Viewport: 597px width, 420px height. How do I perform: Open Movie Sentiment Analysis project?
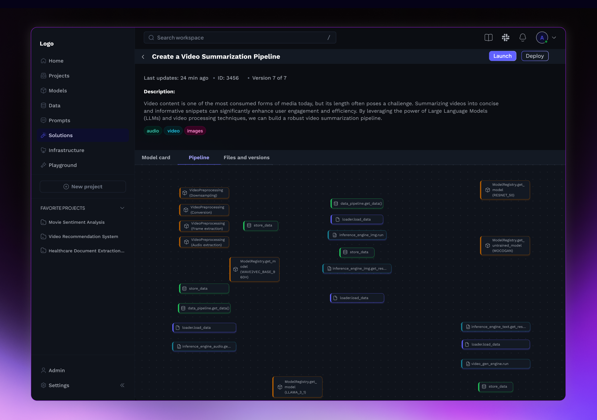click(76, 222)
